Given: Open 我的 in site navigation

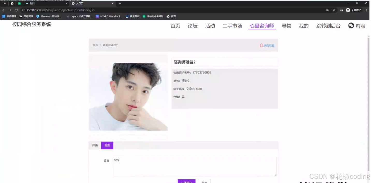Looking at the screenshot, I should point(304,26).
